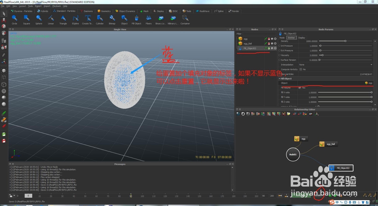Click the red save icon in left sidebar
Viewport: 378px width, 206px height.
click(x=4, y=141)
